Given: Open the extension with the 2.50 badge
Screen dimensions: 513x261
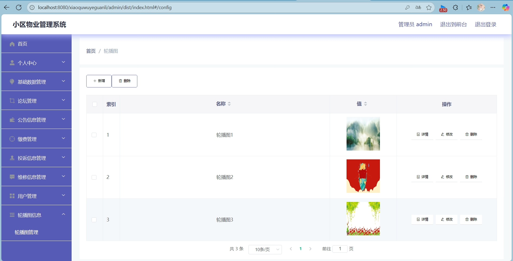Looking at the screenshot, I should (443, 8).
